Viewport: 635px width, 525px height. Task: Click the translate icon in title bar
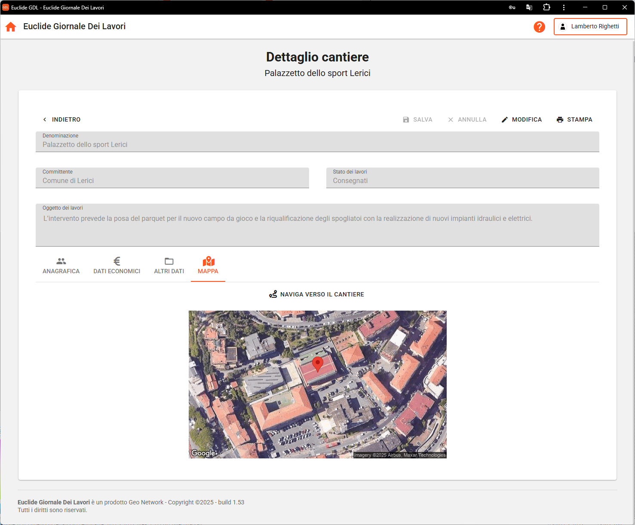click(x=529, y=7)
